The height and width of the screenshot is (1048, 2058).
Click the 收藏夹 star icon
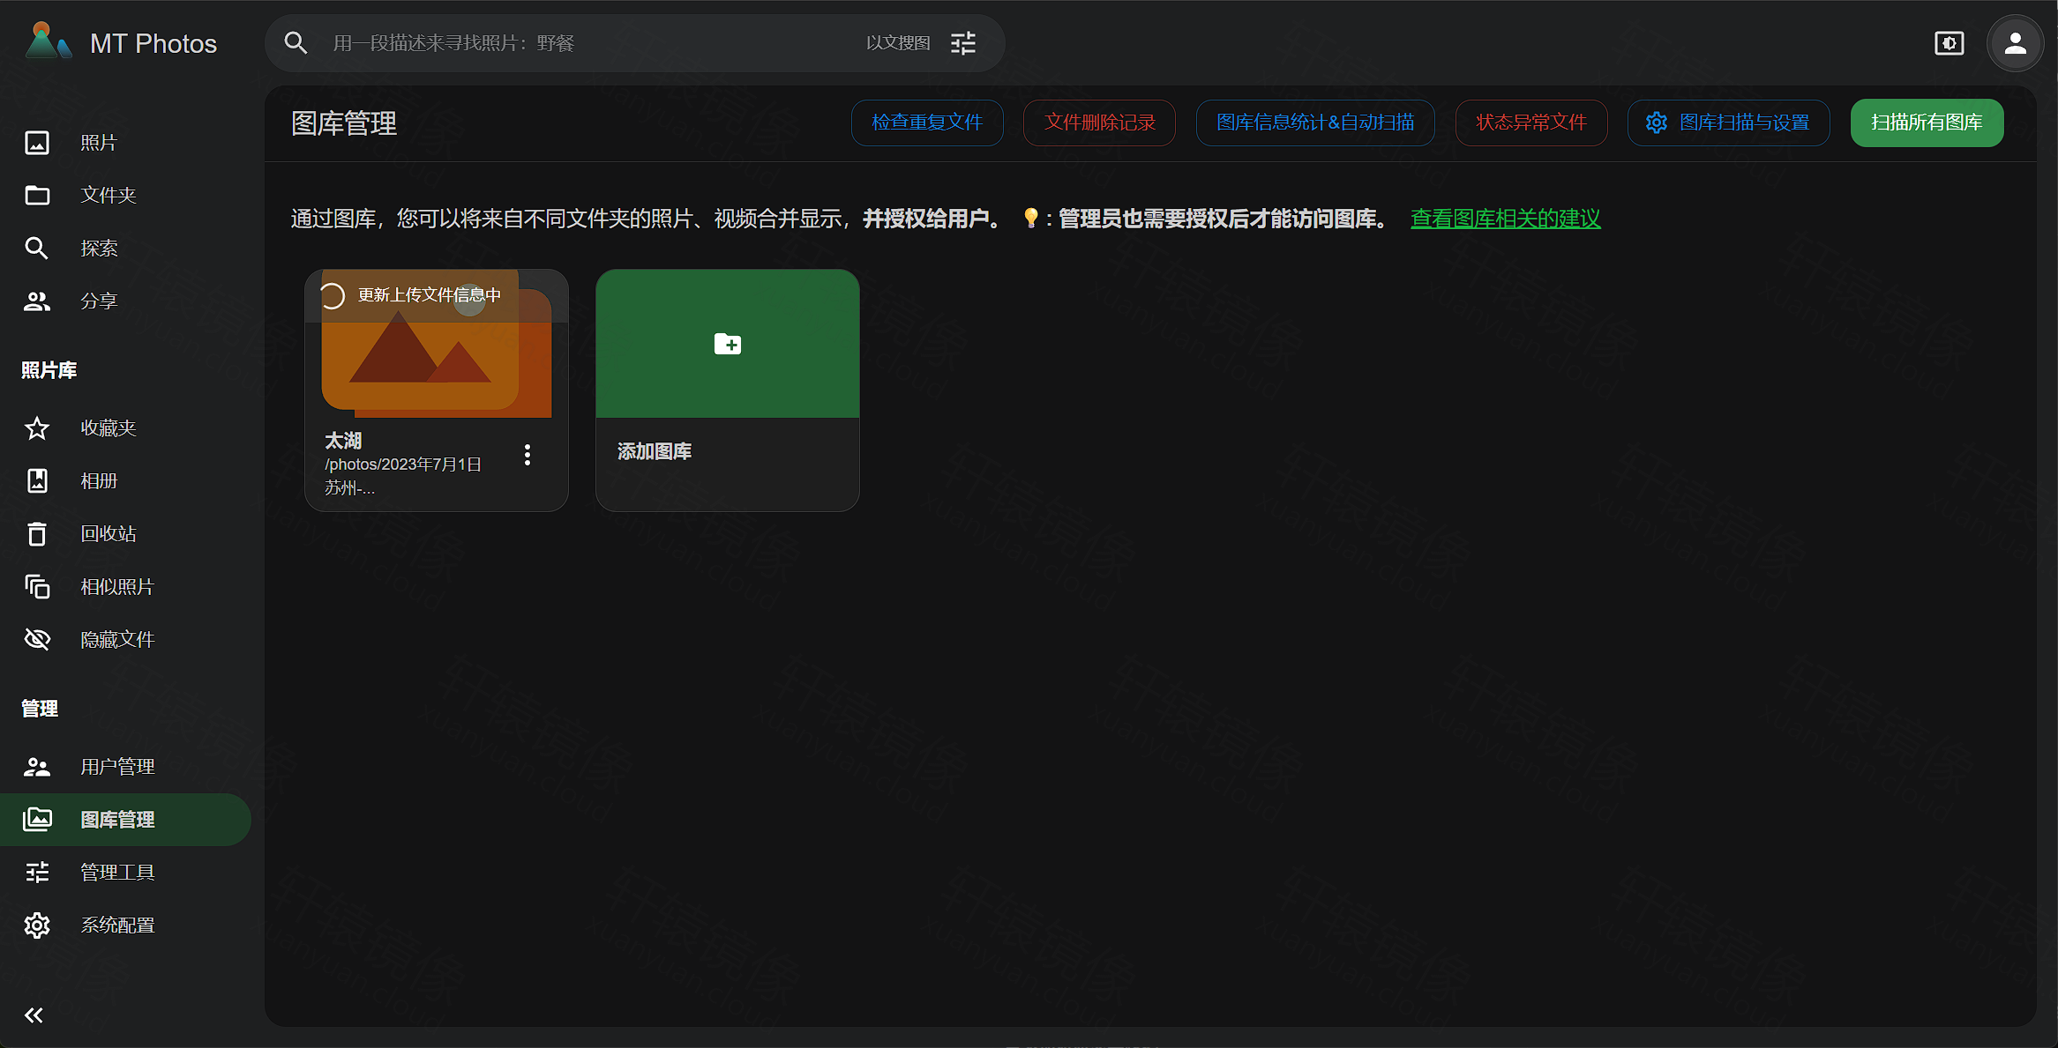[x=37, y=428]
